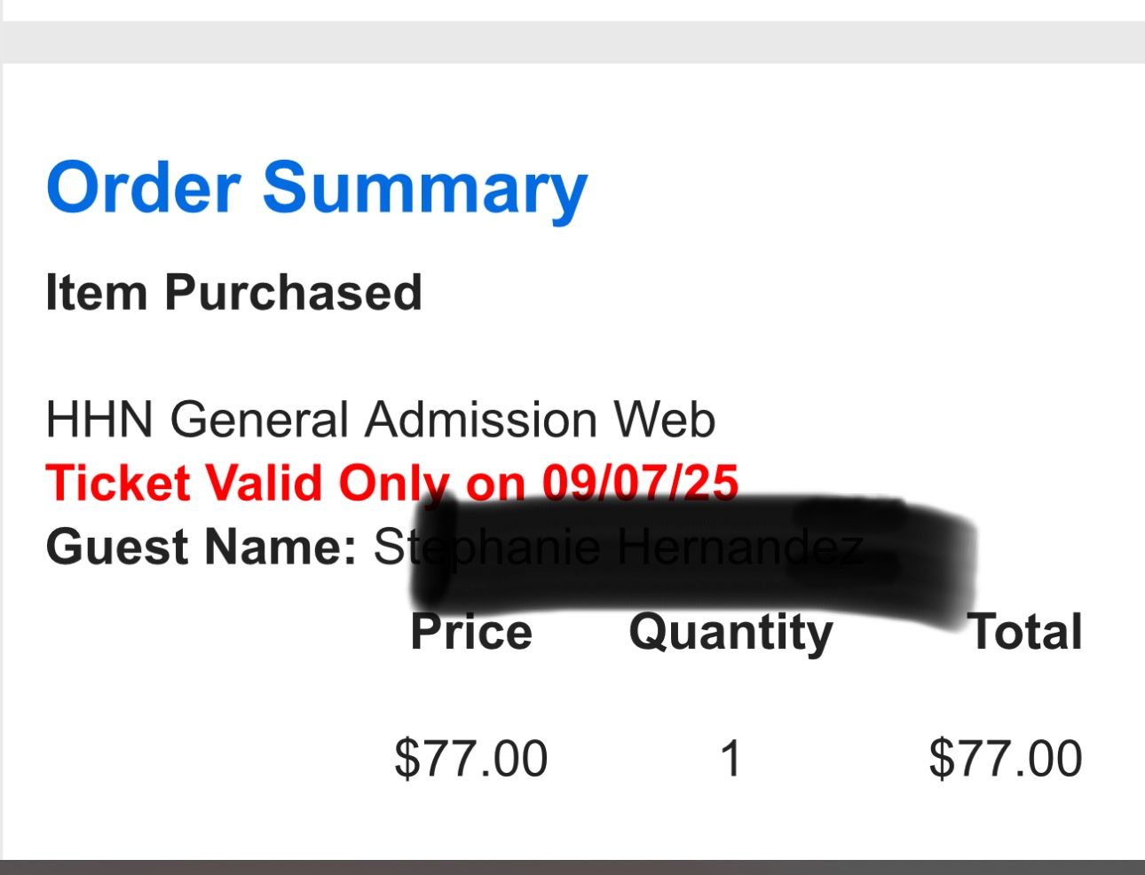Click the word Admission in item name

coord(480,419)
